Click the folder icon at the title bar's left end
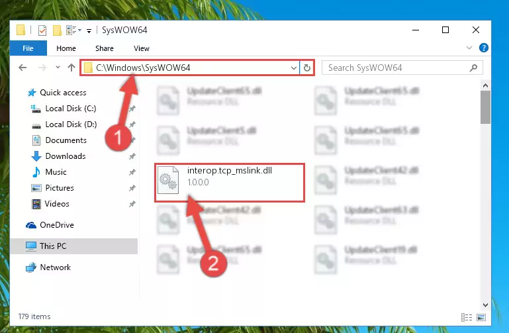 (21, 30)
